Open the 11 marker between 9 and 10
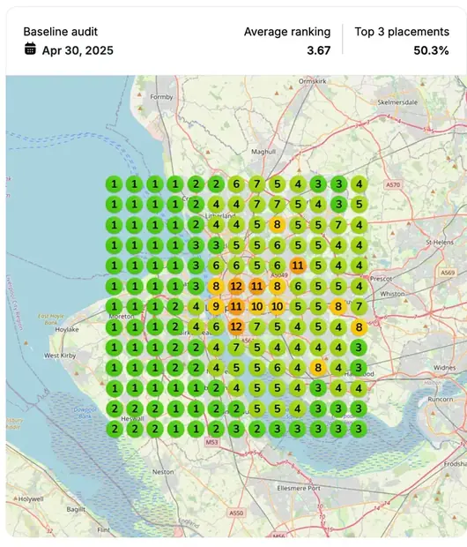The width and height of the screenshot is (467, 547). (x=236, y=307)
